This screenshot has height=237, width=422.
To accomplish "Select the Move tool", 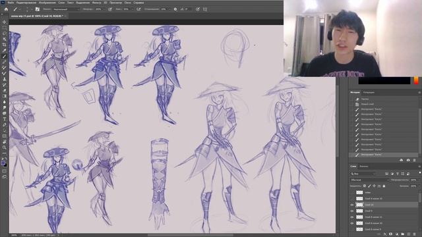I will [x=5, y=22].
